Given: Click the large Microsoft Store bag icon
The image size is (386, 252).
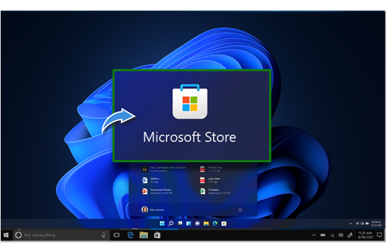Looking at the screenshot, I should (x=190, y=102).
